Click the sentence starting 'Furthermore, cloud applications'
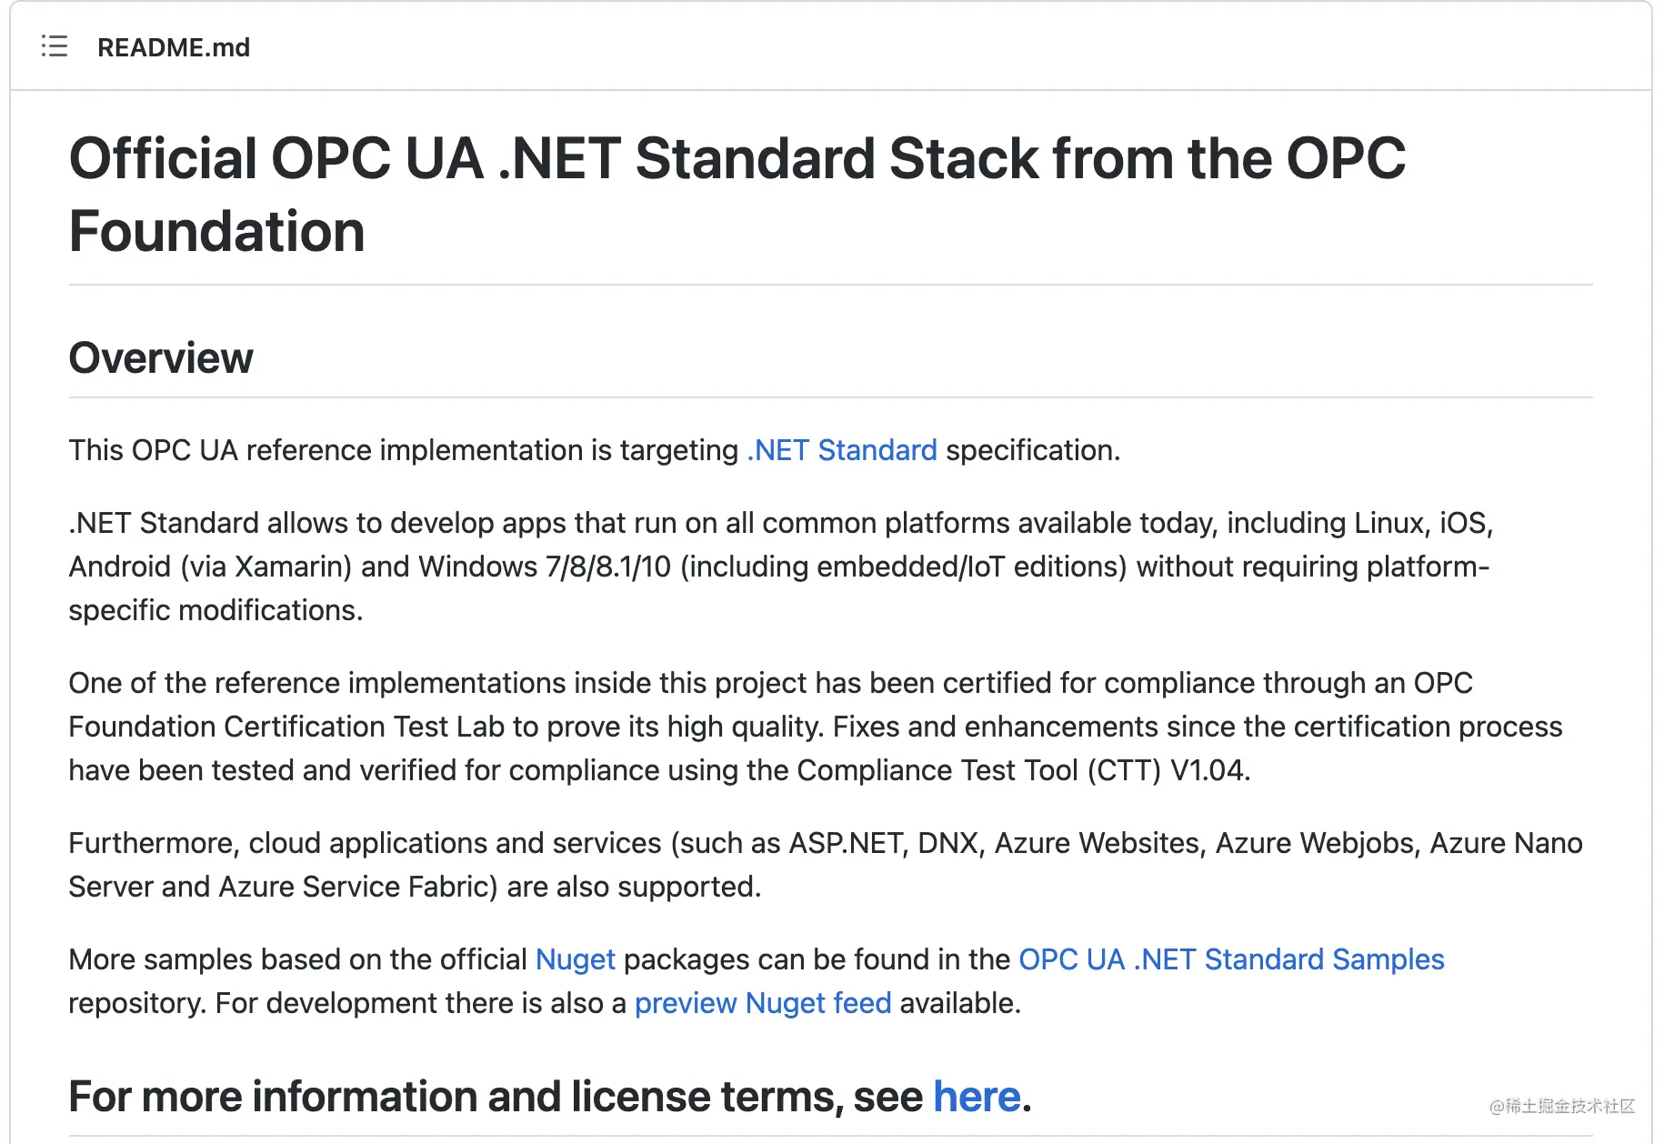The height and width of the screenshot is (1144, 1664). [x=826, y=865]
